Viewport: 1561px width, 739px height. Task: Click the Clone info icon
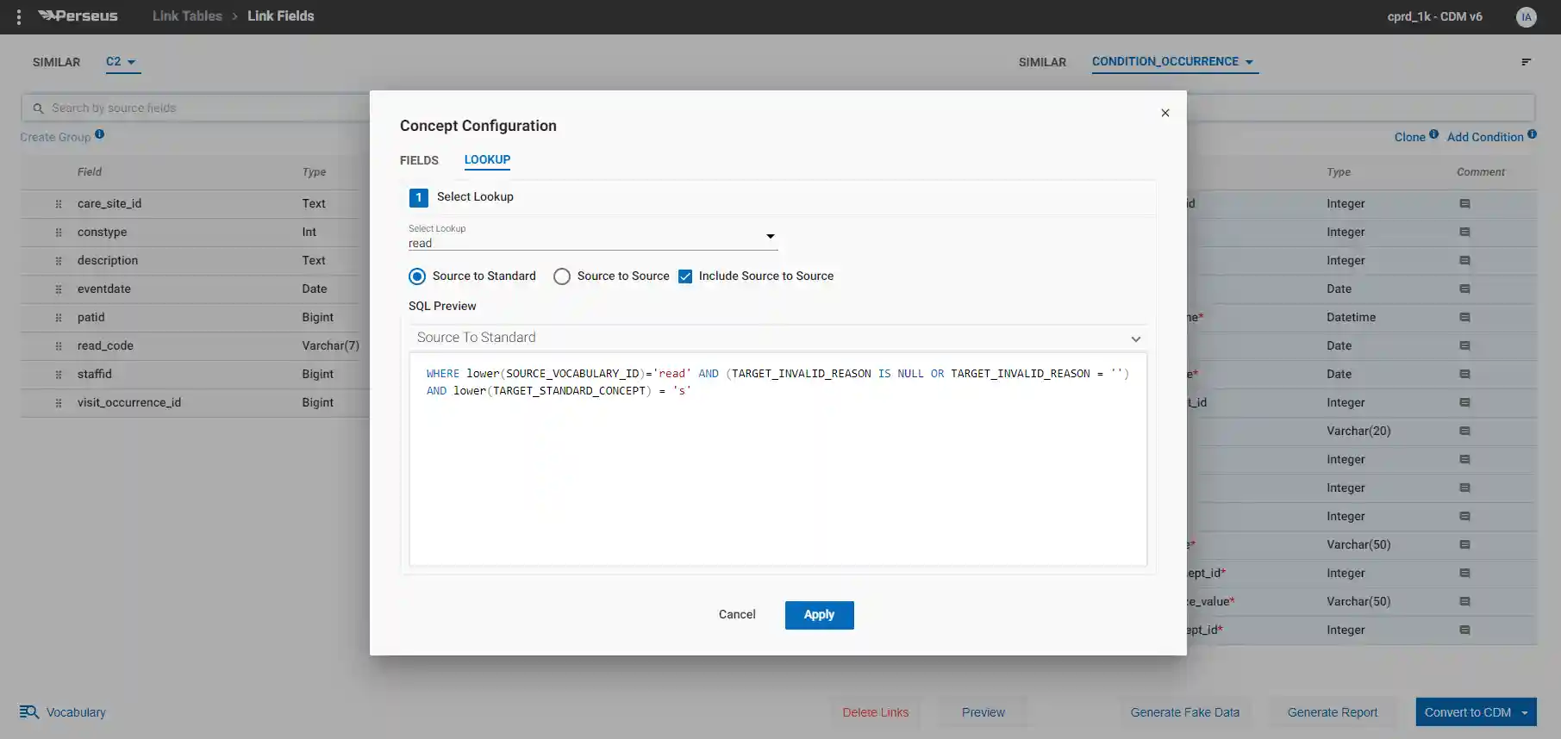(1433, 134)
